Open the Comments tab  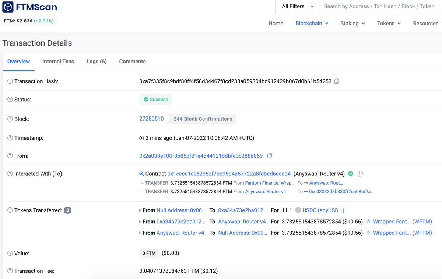pyautogui.click(x=133, y=62)
